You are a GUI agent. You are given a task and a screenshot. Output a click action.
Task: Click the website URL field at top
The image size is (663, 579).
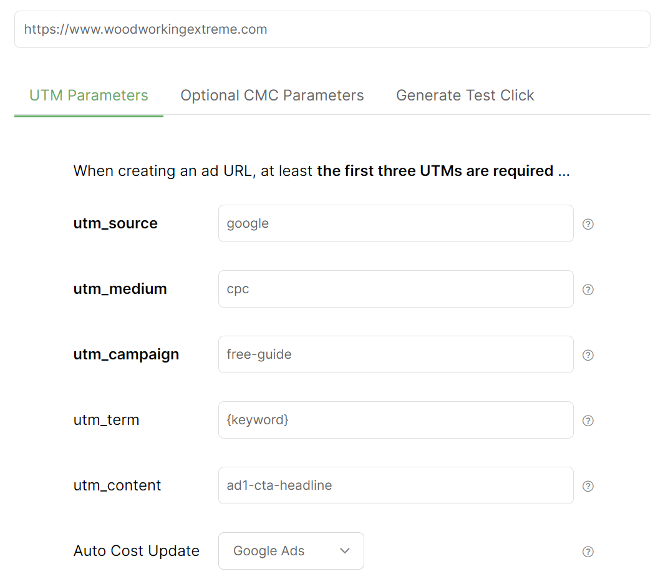(x=332, y=29)
